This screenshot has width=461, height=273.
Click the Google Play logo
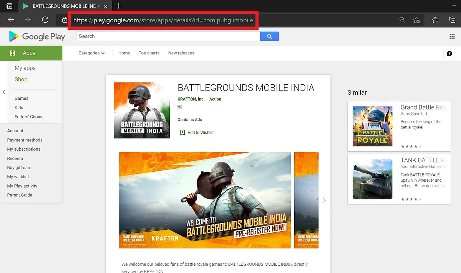37,36
